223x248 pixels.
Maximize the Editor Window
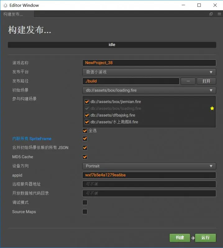tap(199, 5)
